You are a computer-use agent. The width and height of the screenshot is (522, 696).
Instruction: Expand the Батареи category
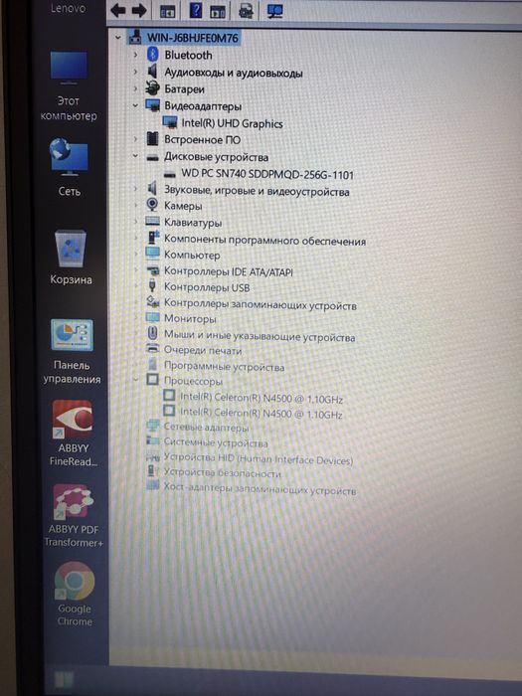pyautogui.click(x=135, y=88)
